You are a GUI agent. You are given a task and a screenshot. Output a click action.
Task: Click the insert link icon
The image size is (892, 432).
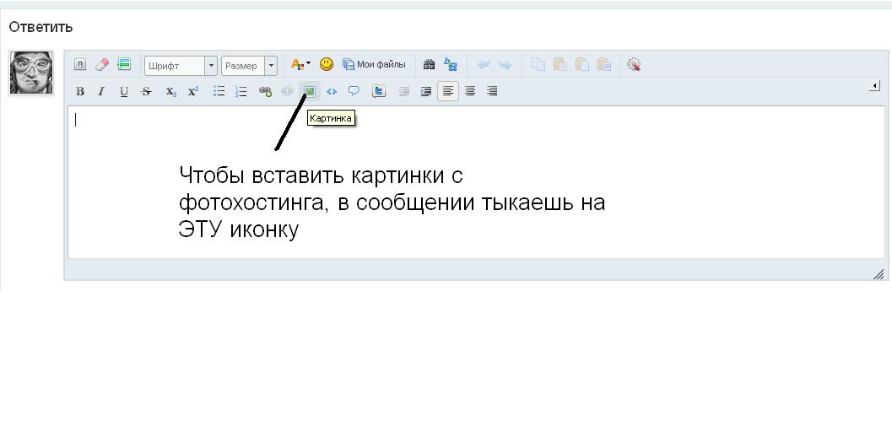(265, 91)
